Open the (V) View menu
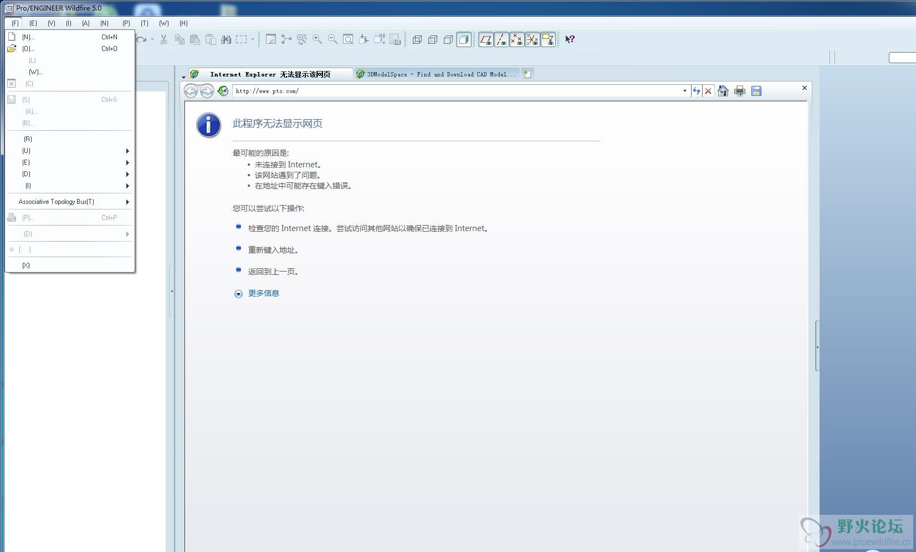 click(x=52, y=23)
